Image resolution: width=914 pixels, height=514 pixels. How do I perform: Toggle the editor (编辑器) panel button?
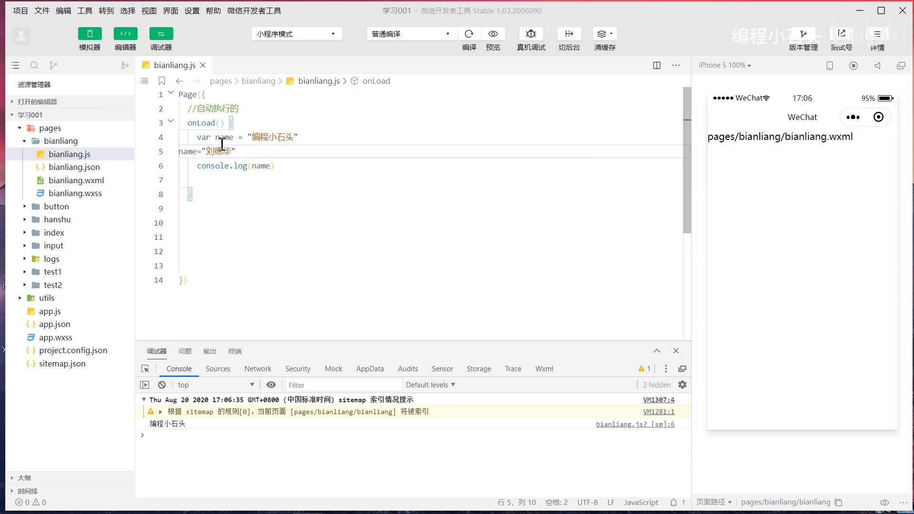click(x=125, y=34)
